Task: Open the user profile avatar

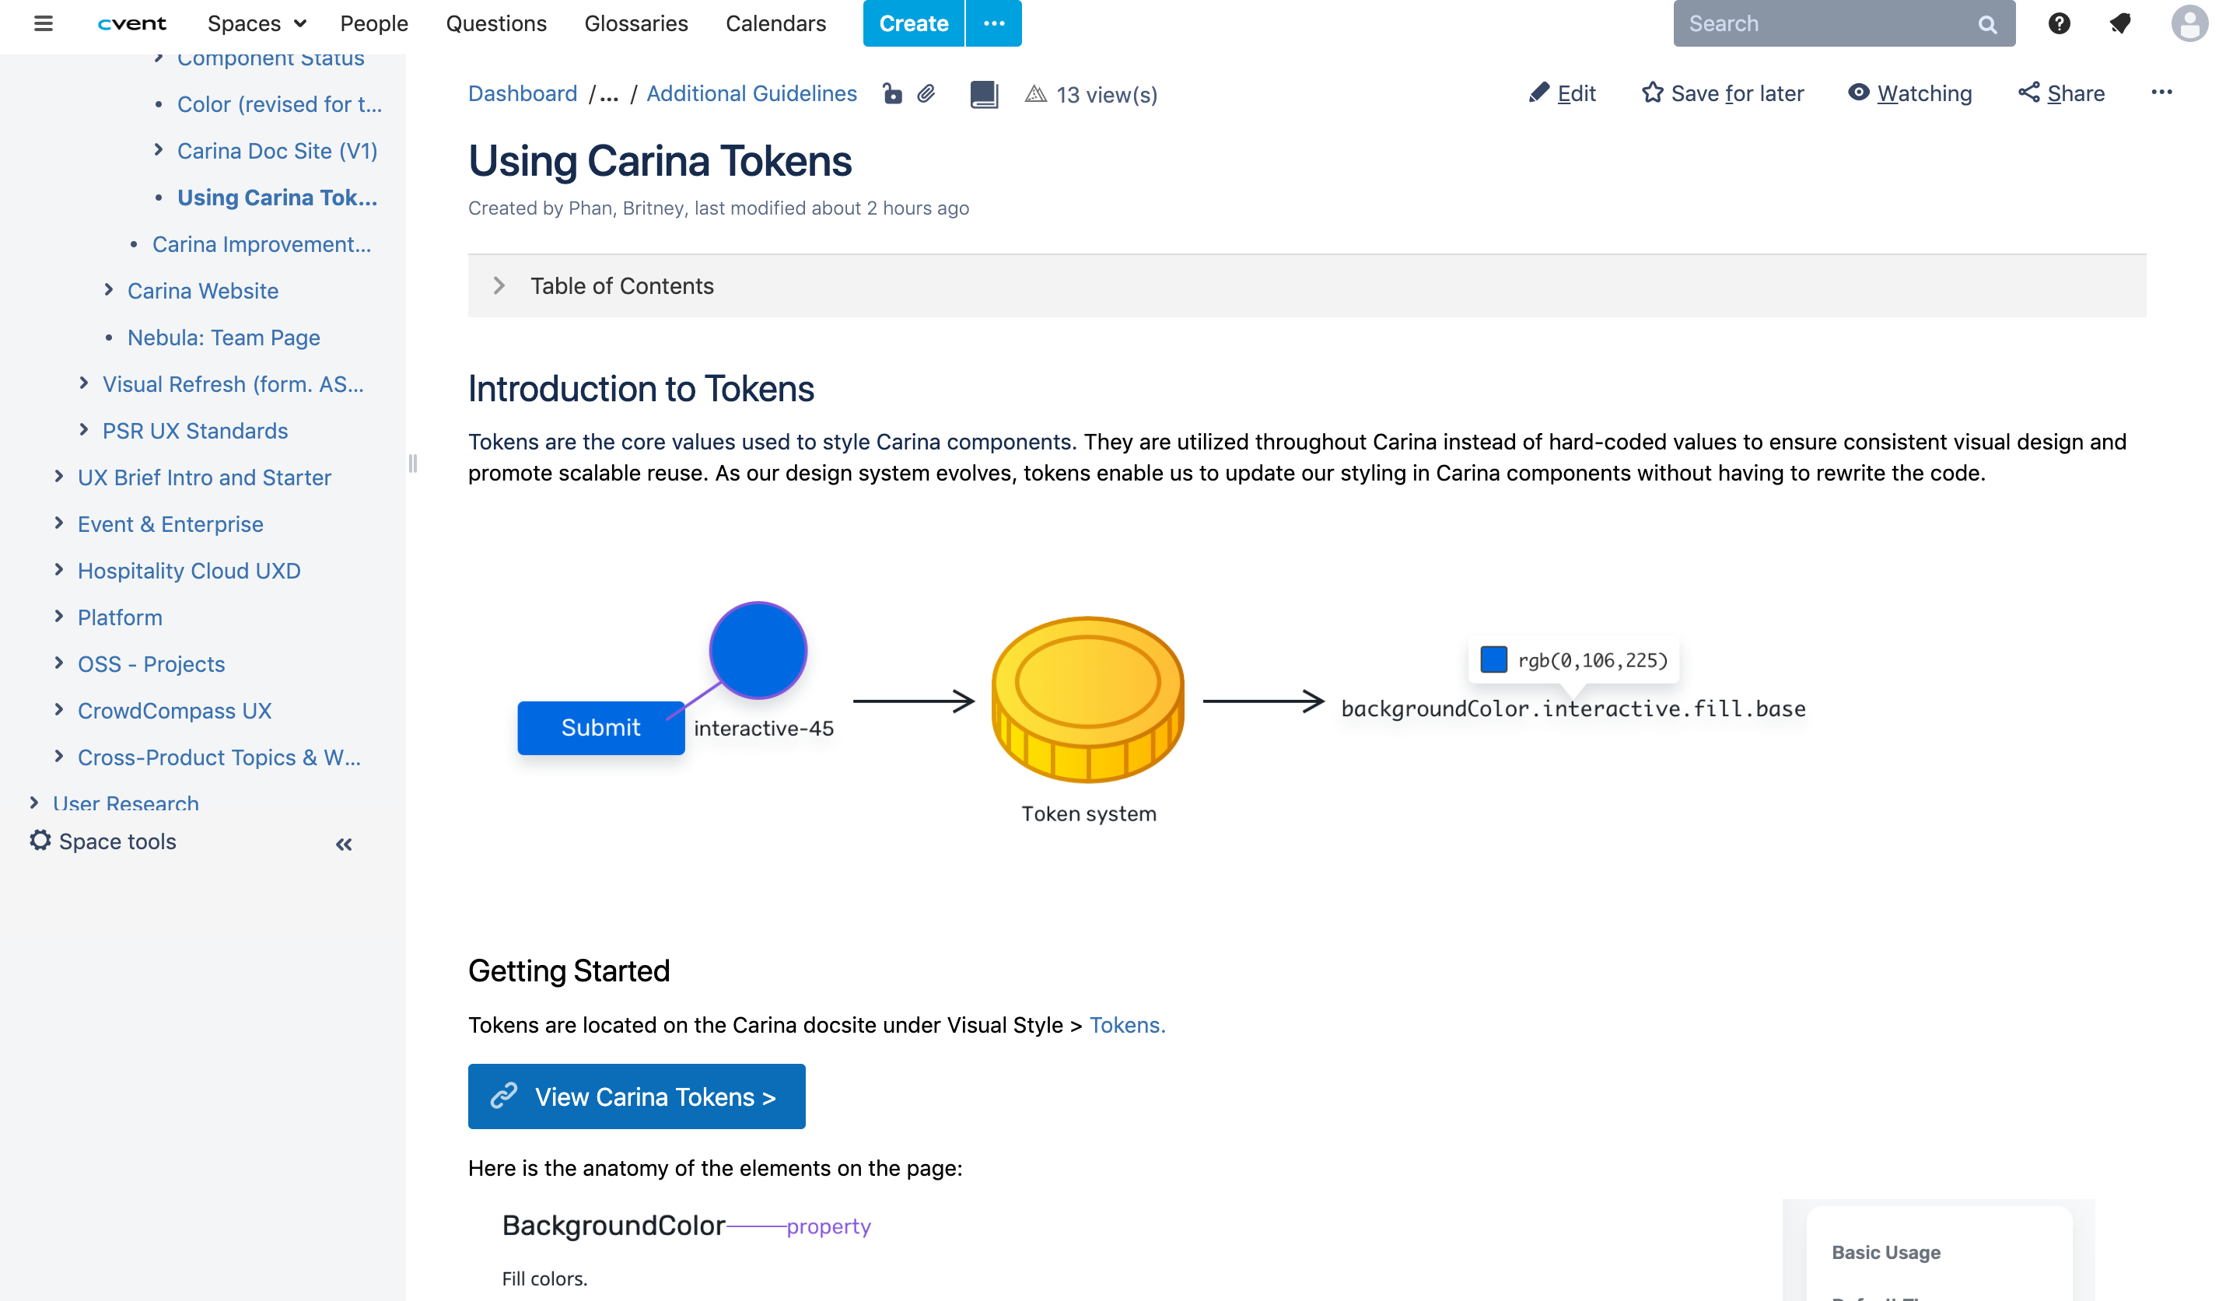Action: [x=2189, y=24]
